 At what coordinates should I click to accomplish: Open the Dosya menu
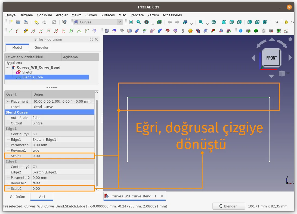[x=10, y=15]
